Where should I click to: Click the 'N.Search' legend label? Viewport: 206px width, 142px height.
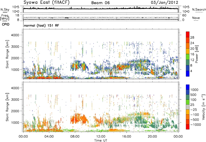point(199,9)
